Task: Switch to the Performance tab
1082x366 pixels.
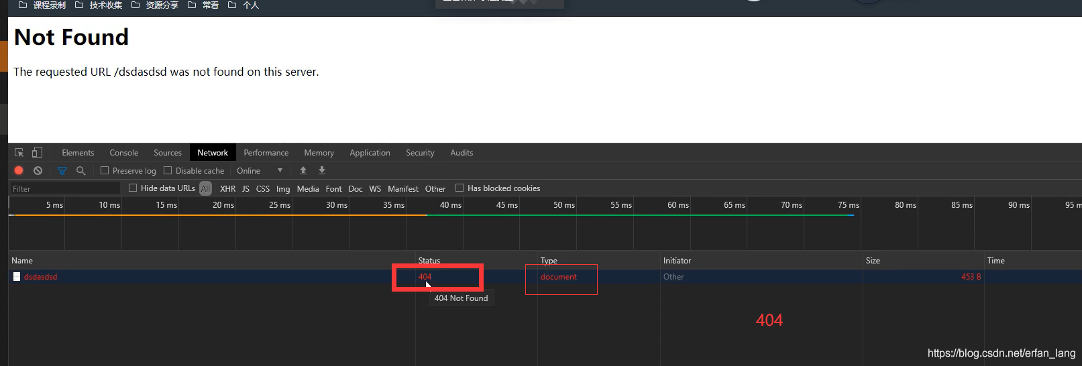Action: tap(266, 153)
